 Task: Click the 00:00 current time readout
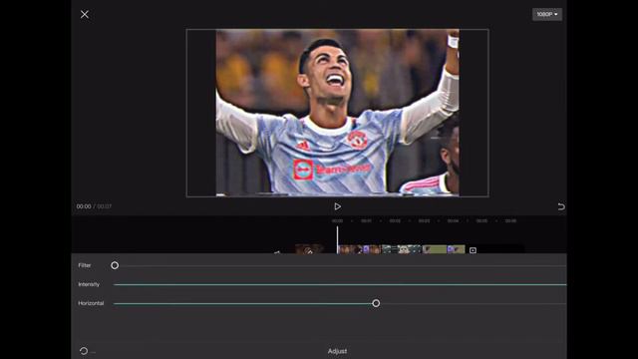coord(84,206)
